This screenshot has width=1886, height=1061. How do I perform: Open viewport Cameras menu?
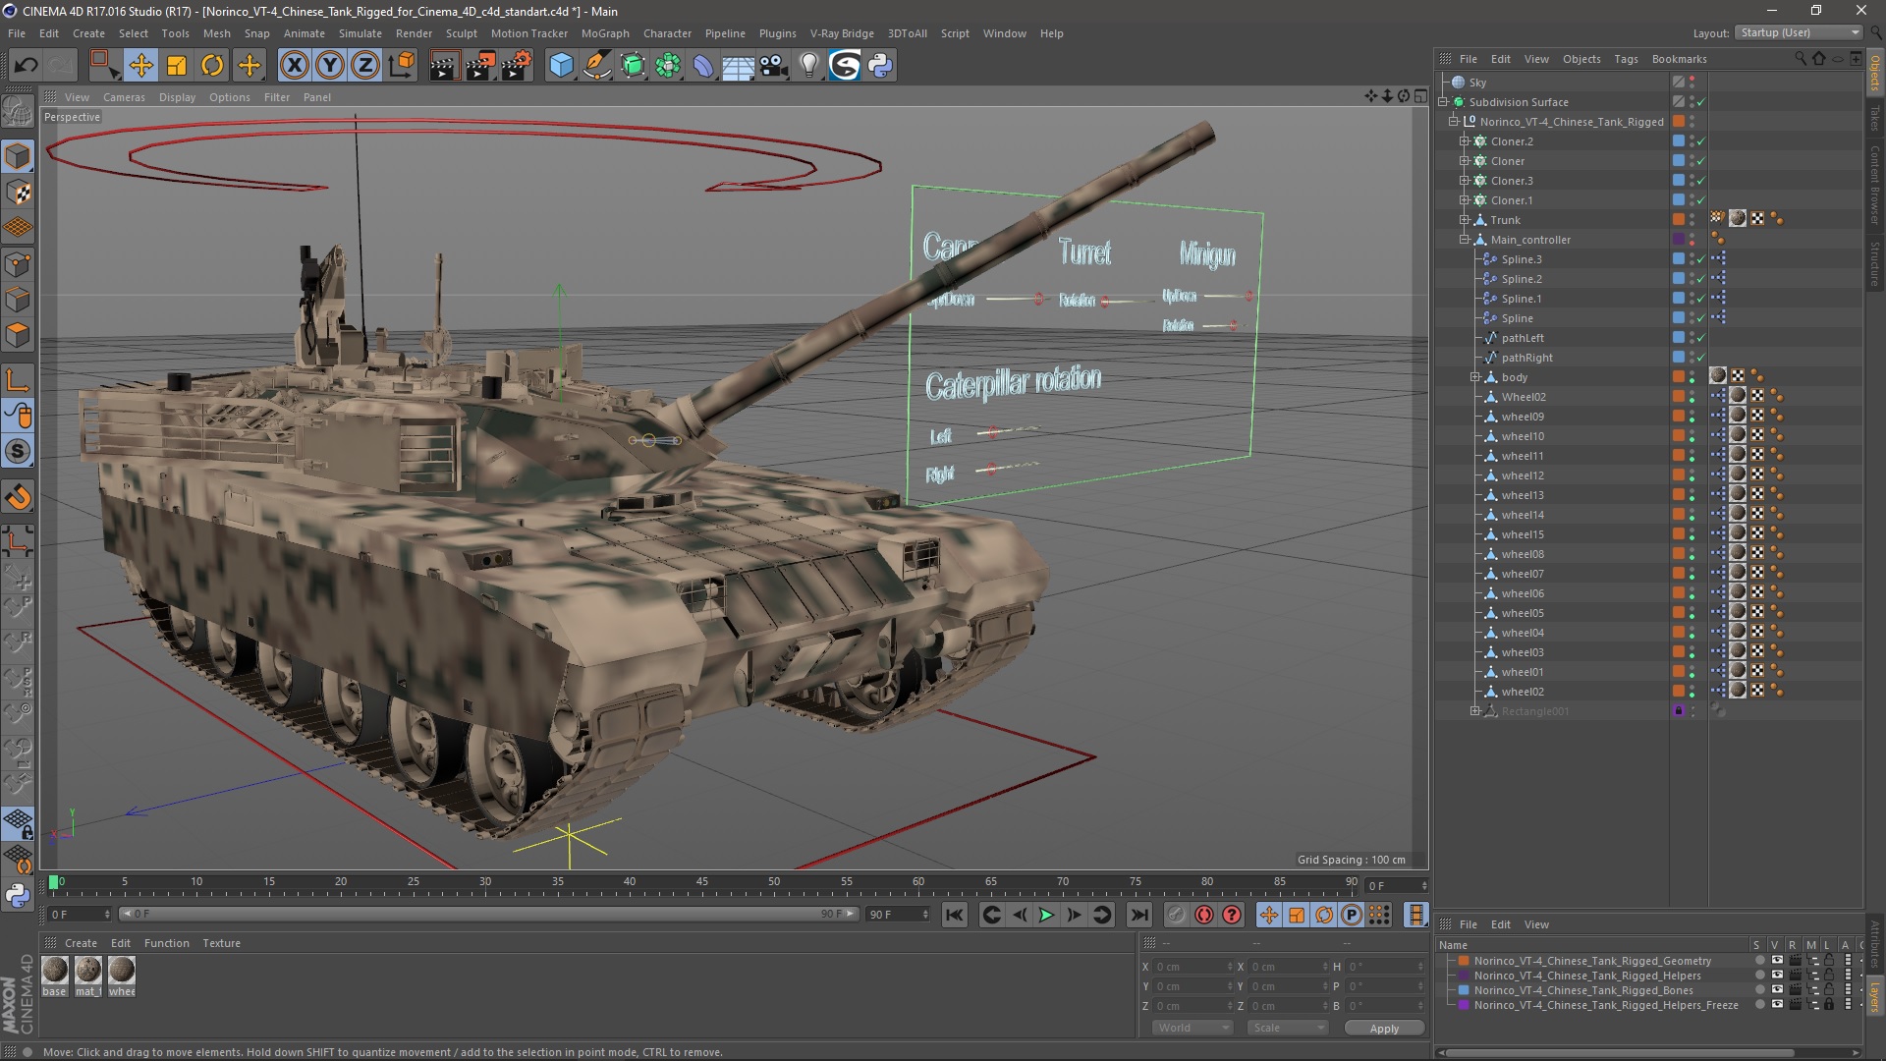pos(124,97)
